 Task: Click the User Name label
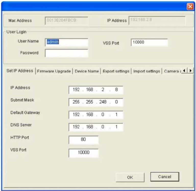28,41
